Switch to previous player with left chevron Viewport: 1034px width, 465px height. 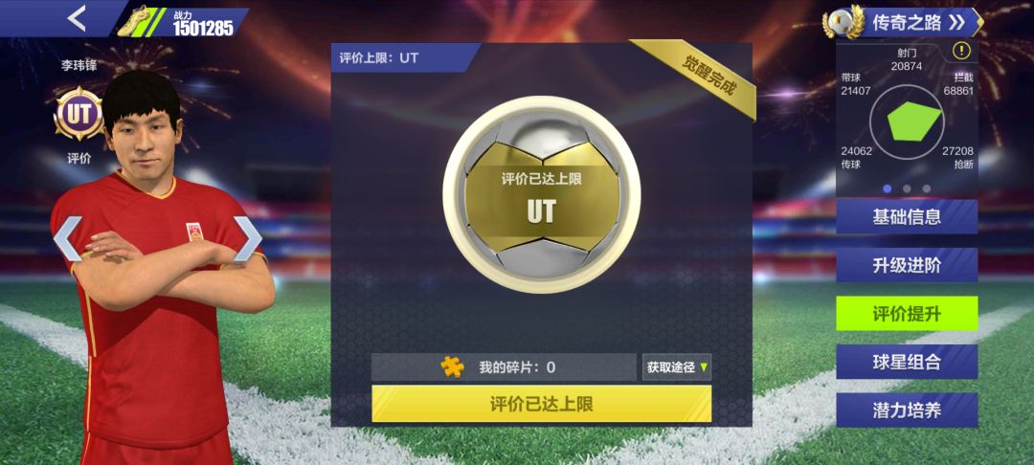[x=67, y=238]
